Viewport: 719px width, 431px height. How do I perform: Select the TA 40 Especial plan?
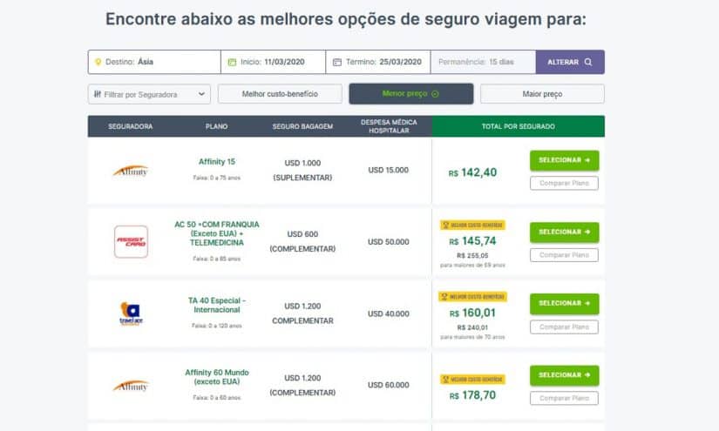pyautogui.click(x=564, y=304)
